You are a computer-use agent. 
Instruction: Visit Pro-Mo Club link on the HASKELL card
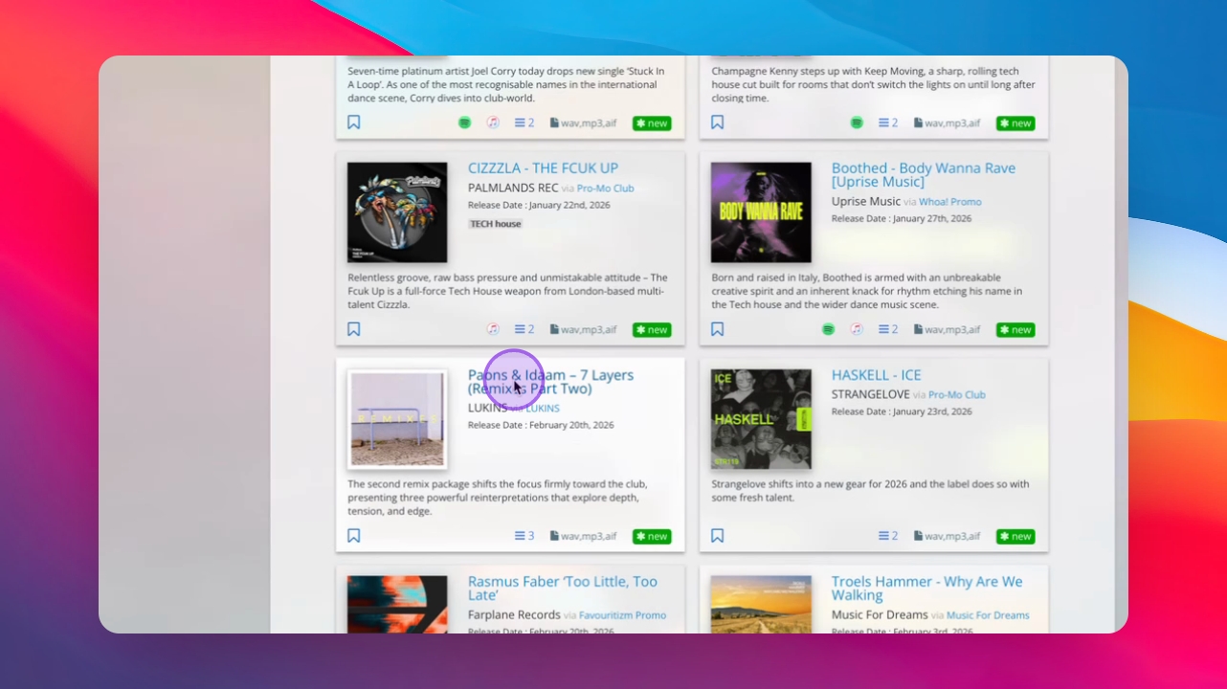[x=957, y=395]
